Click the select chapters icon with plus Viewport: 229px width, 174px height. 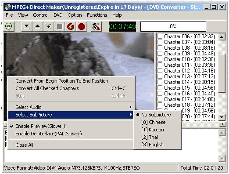point(49,27)
